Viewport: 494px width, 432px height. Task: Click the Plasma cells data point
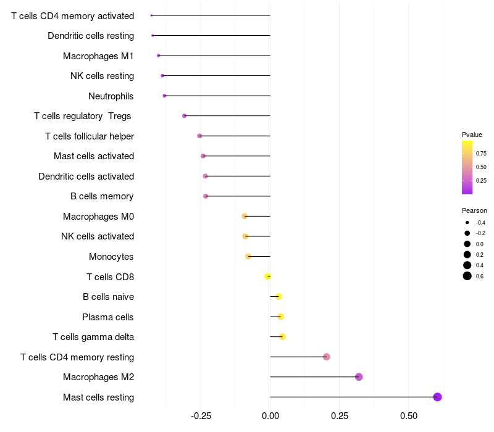(x=281, y=317)
